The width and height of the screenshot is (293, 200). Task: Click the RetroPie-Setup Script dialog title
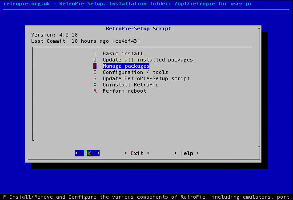click(x=138, y=29)
